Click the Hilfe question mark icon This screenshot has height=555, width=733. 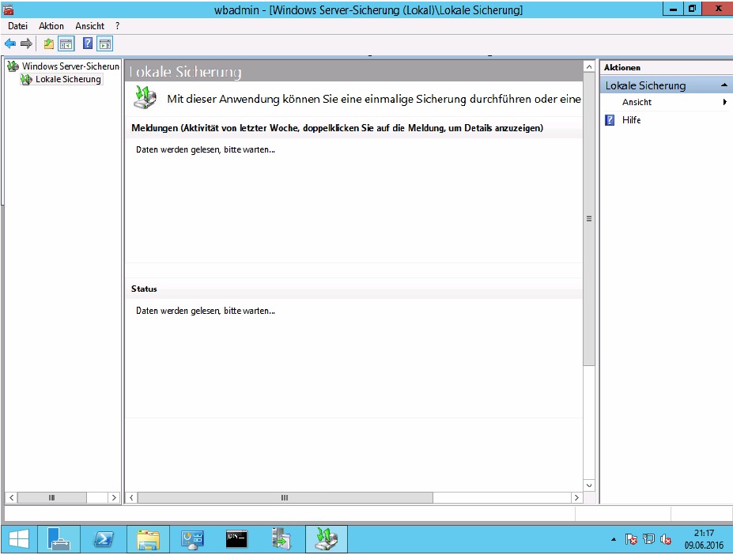coord(610,120)
